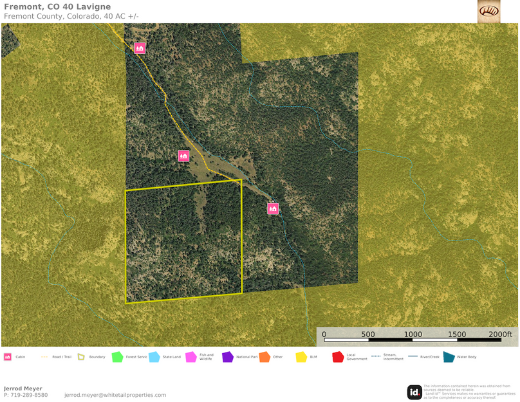Click the Fremont, CO 40 Lavigne title
This screenshot has height=402, width=520.
[57, 6]
